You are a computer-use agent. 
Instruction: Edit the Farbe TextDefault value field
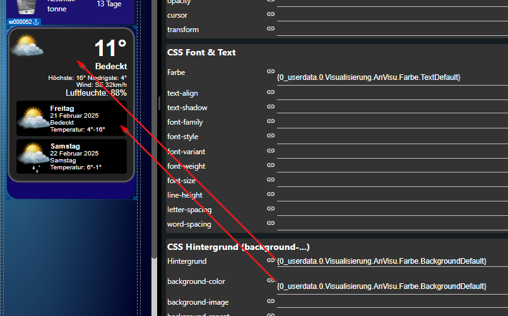coord(393,77)
